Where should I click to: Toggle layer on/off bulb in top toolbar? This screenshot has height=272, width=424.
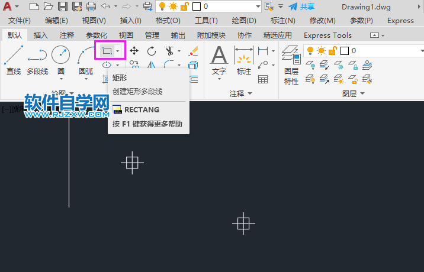pos(162,7)
